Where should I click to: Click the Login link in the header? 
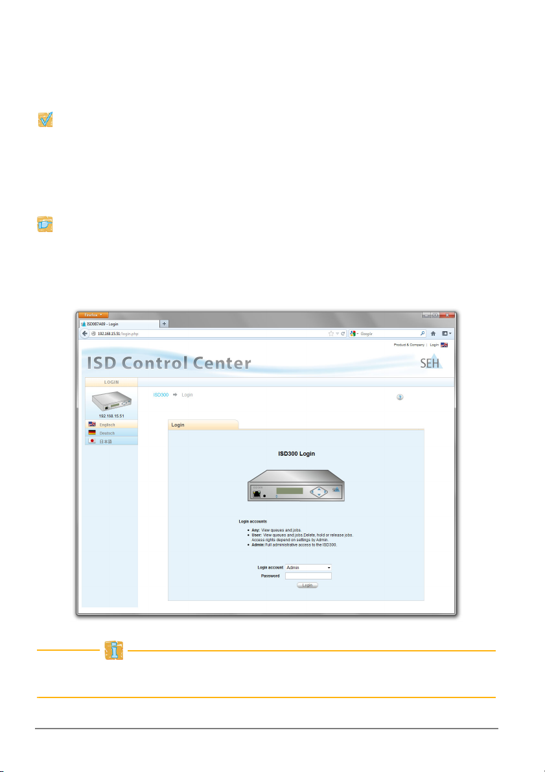coord(434,345)
